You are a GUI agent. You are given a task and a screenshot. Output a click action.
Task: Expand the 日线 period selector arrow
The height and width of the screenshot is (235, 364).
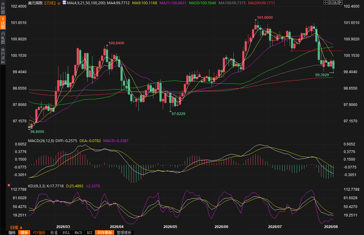(21, 228)
